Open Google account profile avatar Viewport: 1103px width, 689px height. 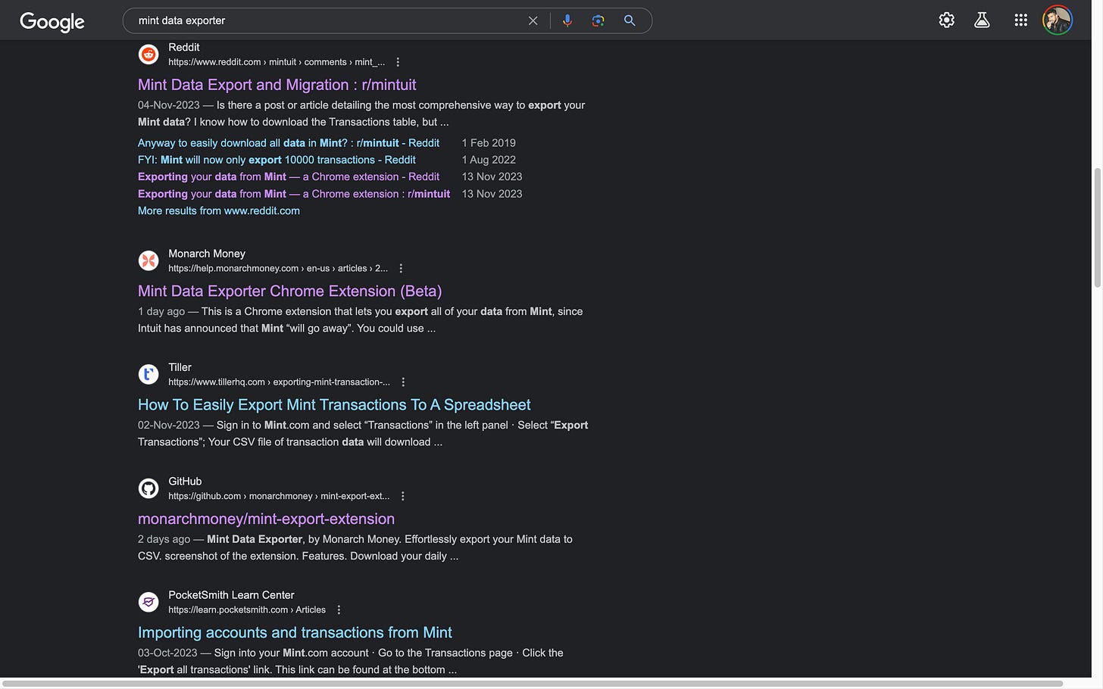(1057, 20)
